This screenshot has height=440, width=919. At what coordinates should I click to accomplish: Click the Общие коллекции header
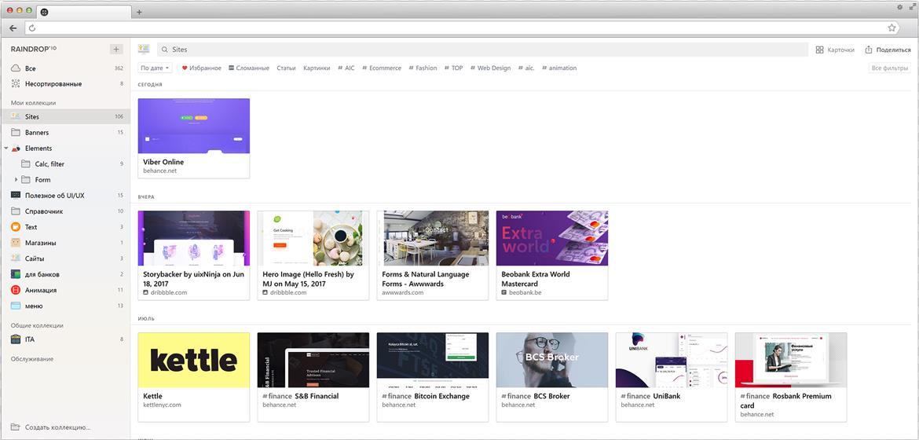tap(37, 325)
